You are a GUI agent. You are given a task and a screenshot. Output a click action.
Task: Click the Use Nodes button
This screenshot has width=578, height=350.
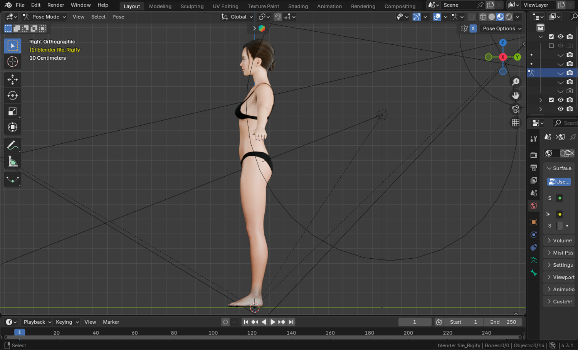(x=559, y=182)
